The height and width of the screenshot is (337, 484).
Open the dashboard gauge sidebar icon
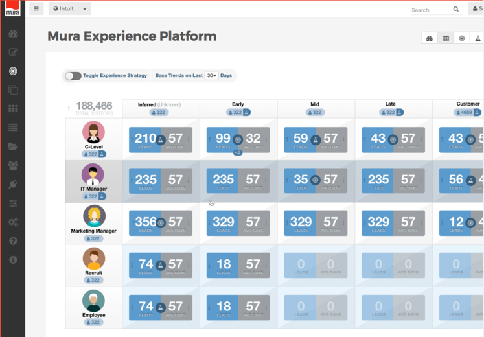pos(13,34)
